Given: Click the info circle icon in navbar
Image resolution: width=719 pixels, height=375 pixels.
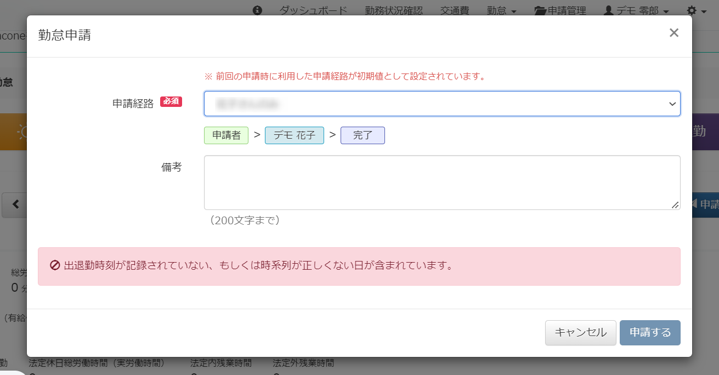Looking at the screenshot, I should click(x=258, y=10).
